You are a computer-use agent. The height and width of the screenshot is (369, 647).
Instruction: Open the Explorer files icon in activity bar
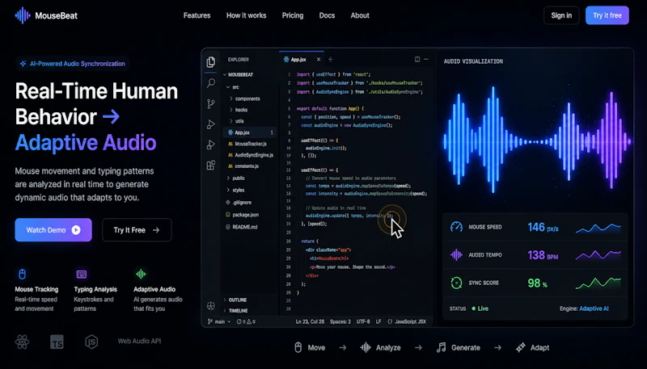[211, 62]
